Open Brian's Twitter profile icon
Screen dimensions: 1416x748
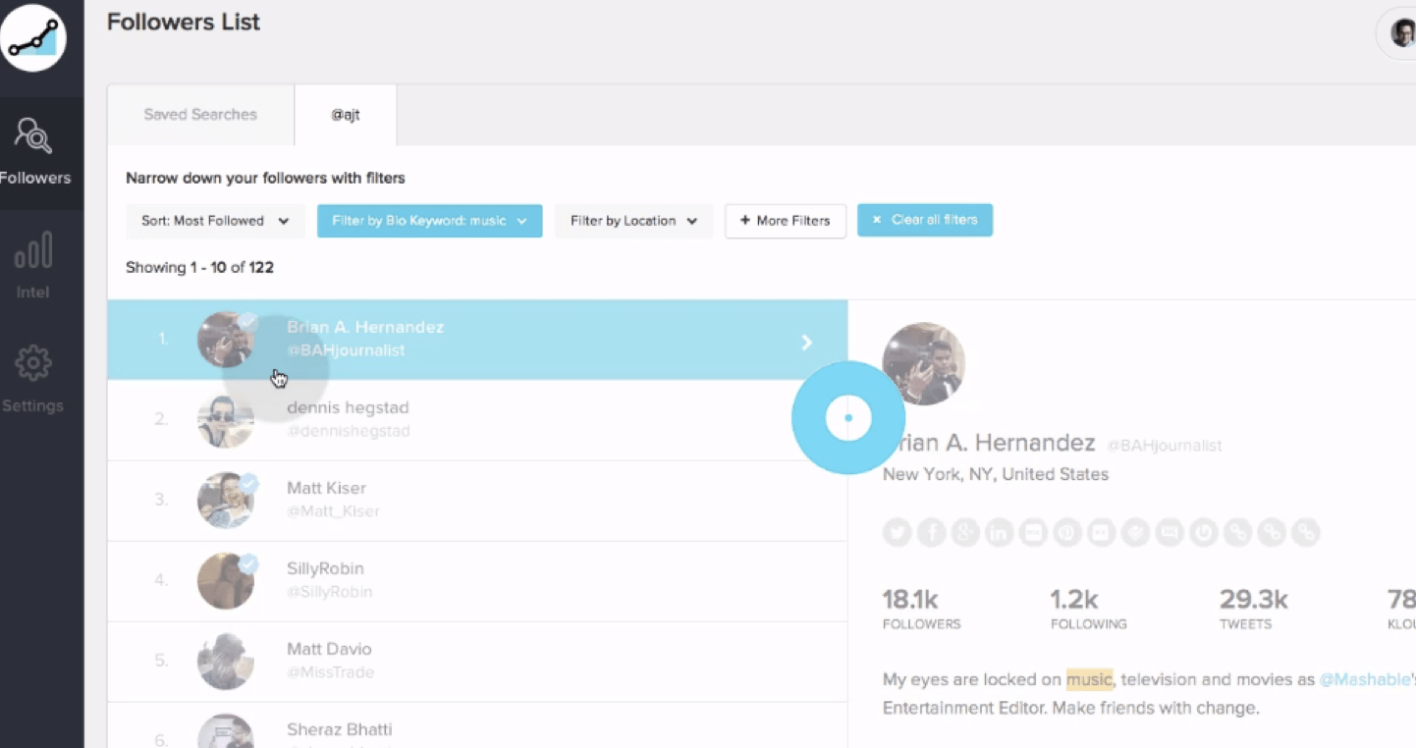[897, 531]
